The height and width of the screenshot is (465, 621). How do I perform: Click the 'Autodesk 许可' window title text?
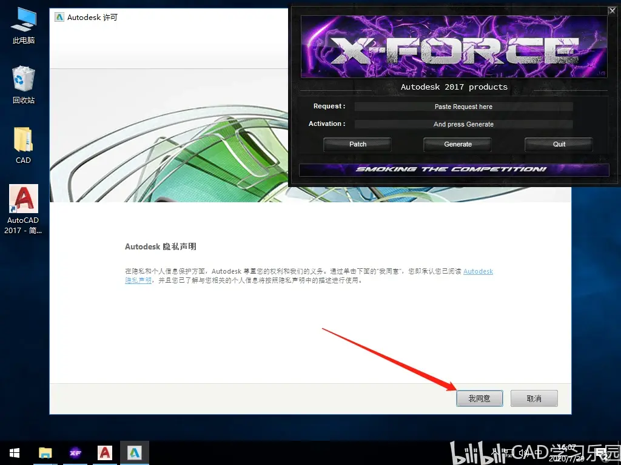pos(92,18)
